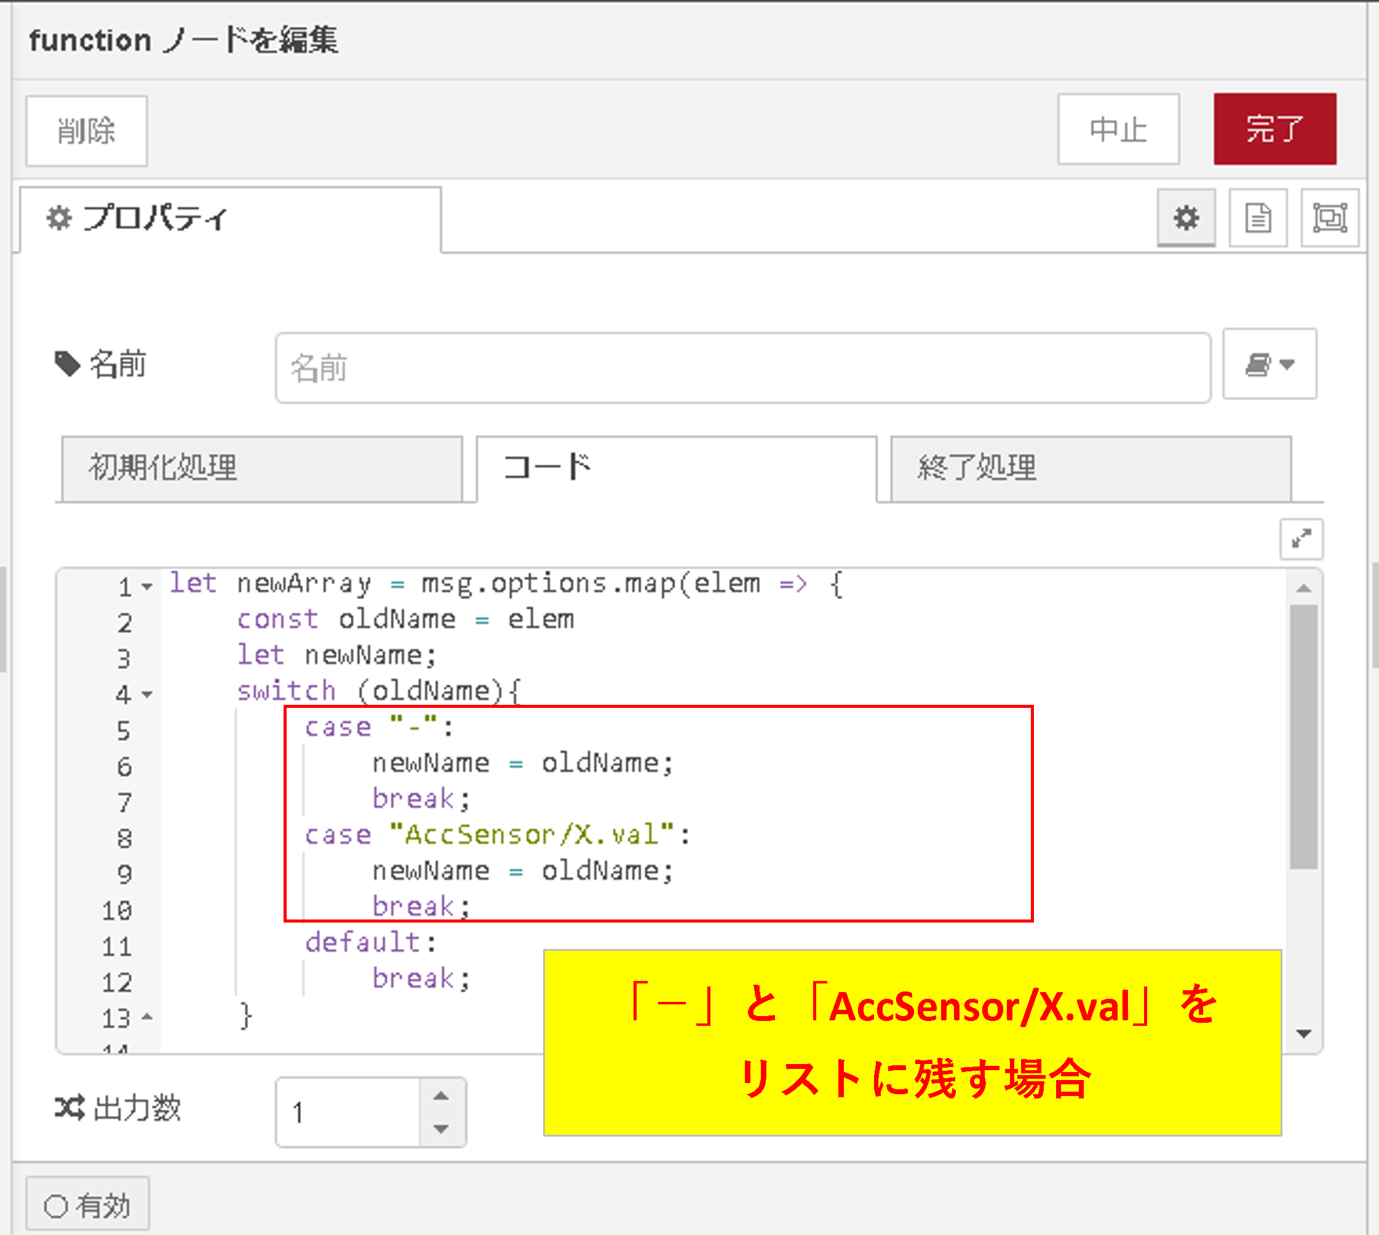Click the editor scrollbar up arrow
This screenshot has width=1379, height=1235.
pyautogui.click(x=1303, y=589)
